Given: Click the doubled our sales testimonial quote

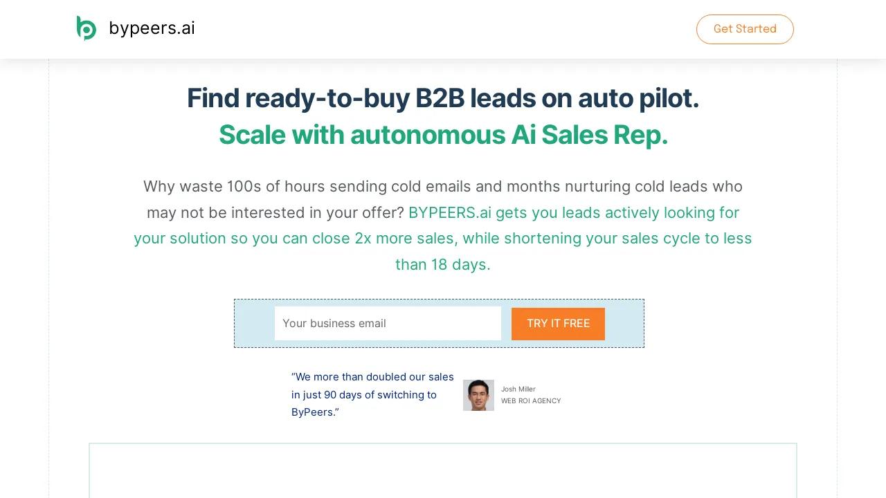Looking at the screenshot, I should (x=372, y=386).
